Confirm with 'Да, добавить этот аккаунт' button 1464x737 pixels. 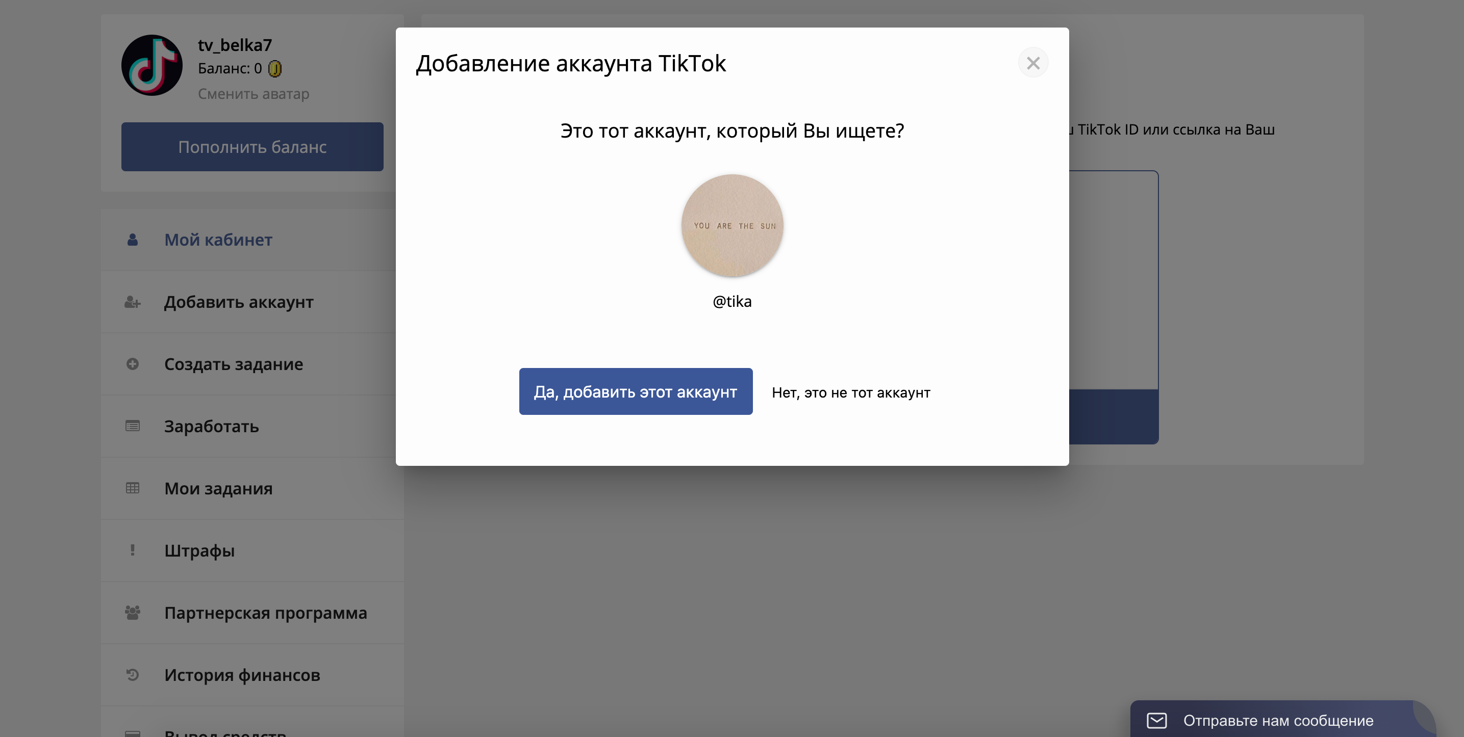(636, 391)
